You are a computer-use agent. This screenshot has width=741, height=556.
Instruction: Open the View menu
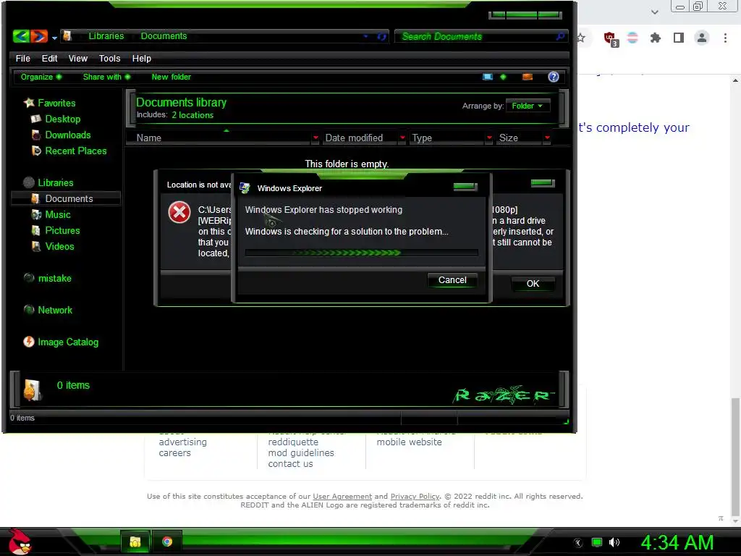[78, 58]
